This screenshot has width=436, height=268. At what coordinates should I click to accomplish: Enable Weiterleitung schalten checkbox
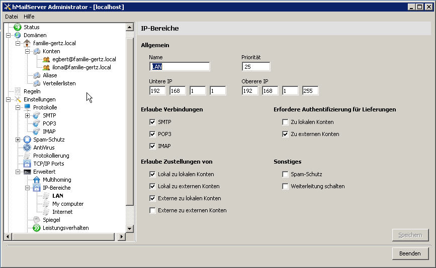pyautogui.click(x=285, y=186)
